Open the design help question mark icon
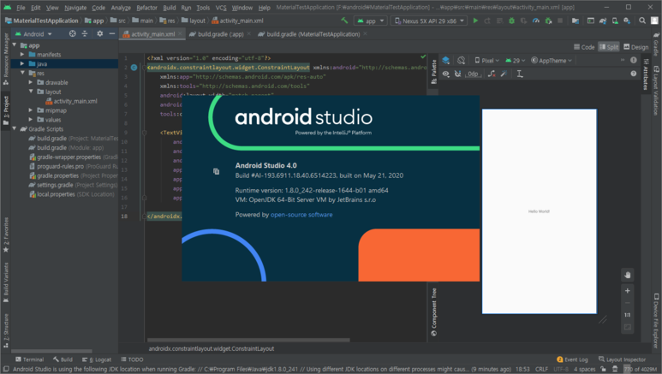This screenshot has height=374, width=662. [x=633, y=74]
